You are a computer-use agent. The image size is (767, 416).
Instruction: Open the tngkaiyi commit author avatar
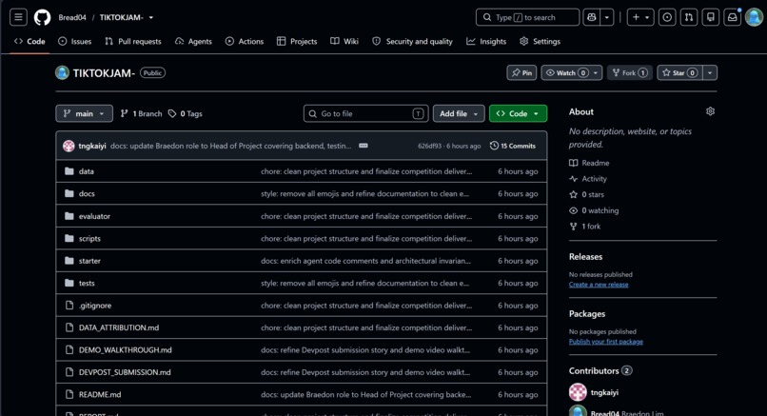(x=69, y=146)
